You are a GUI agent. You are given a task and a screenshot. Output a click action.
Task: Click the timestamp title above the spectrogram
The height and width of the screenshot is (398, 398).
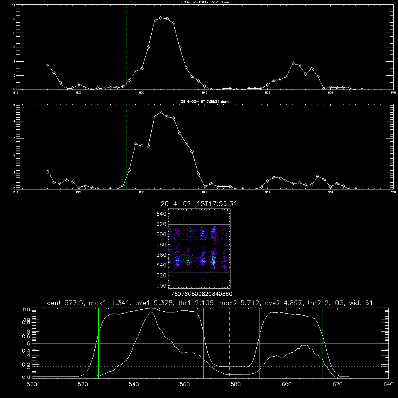(199, 204)
